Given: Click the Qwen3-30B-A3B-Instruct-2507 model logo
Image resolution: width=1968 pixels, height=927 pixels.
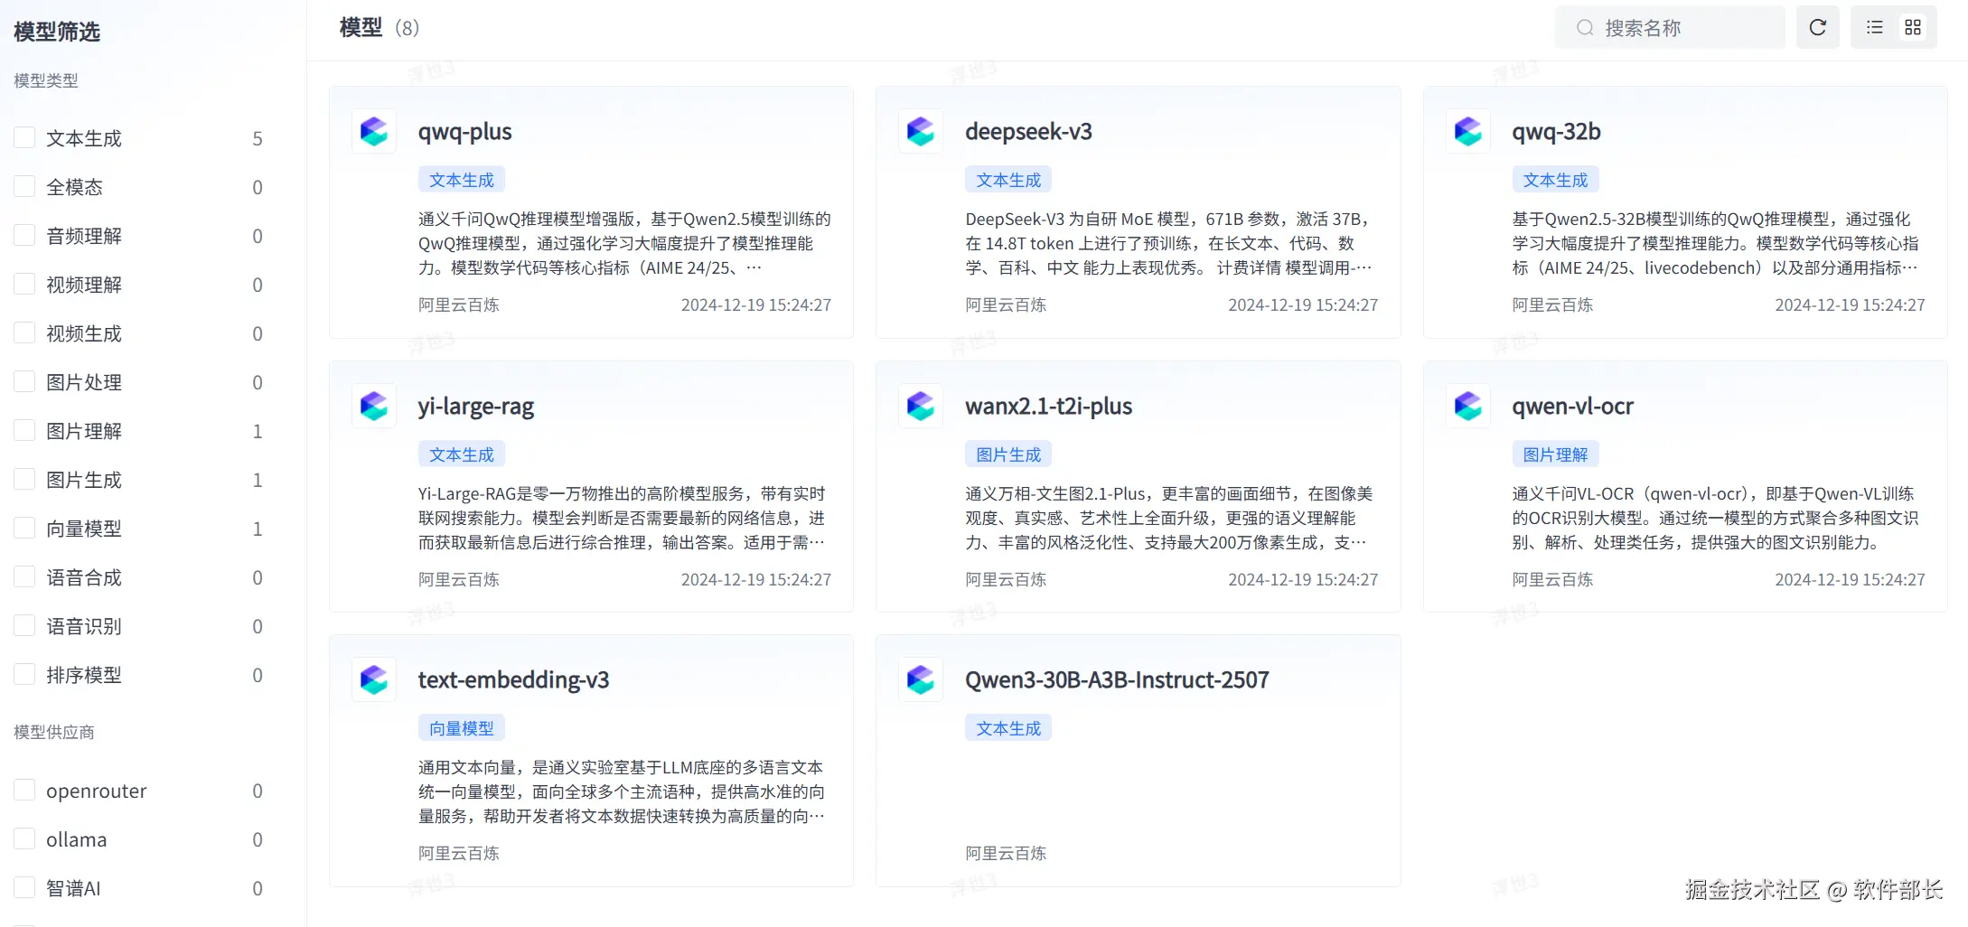Looking at the screenshot, I should point(921,680).
